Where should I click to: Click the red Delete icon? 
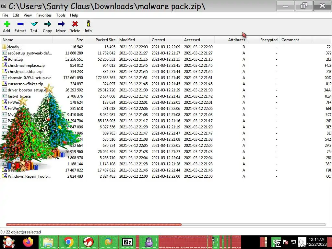(75, 24)
